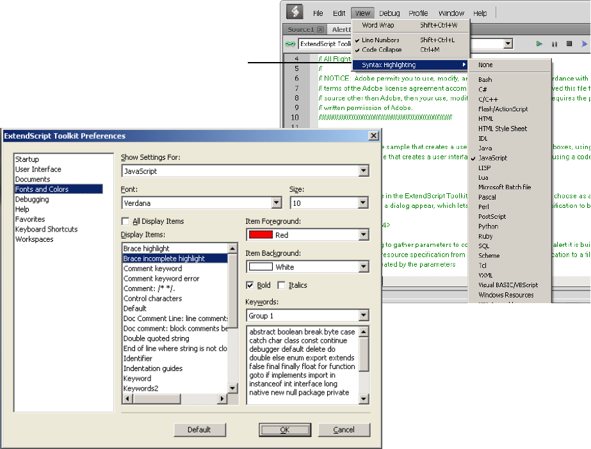Select Fonts and Colors category

pos(58,189)
